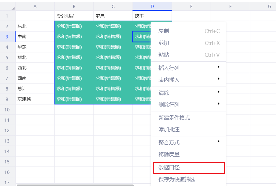Click the 总计 cell in column A

(35, 89)
